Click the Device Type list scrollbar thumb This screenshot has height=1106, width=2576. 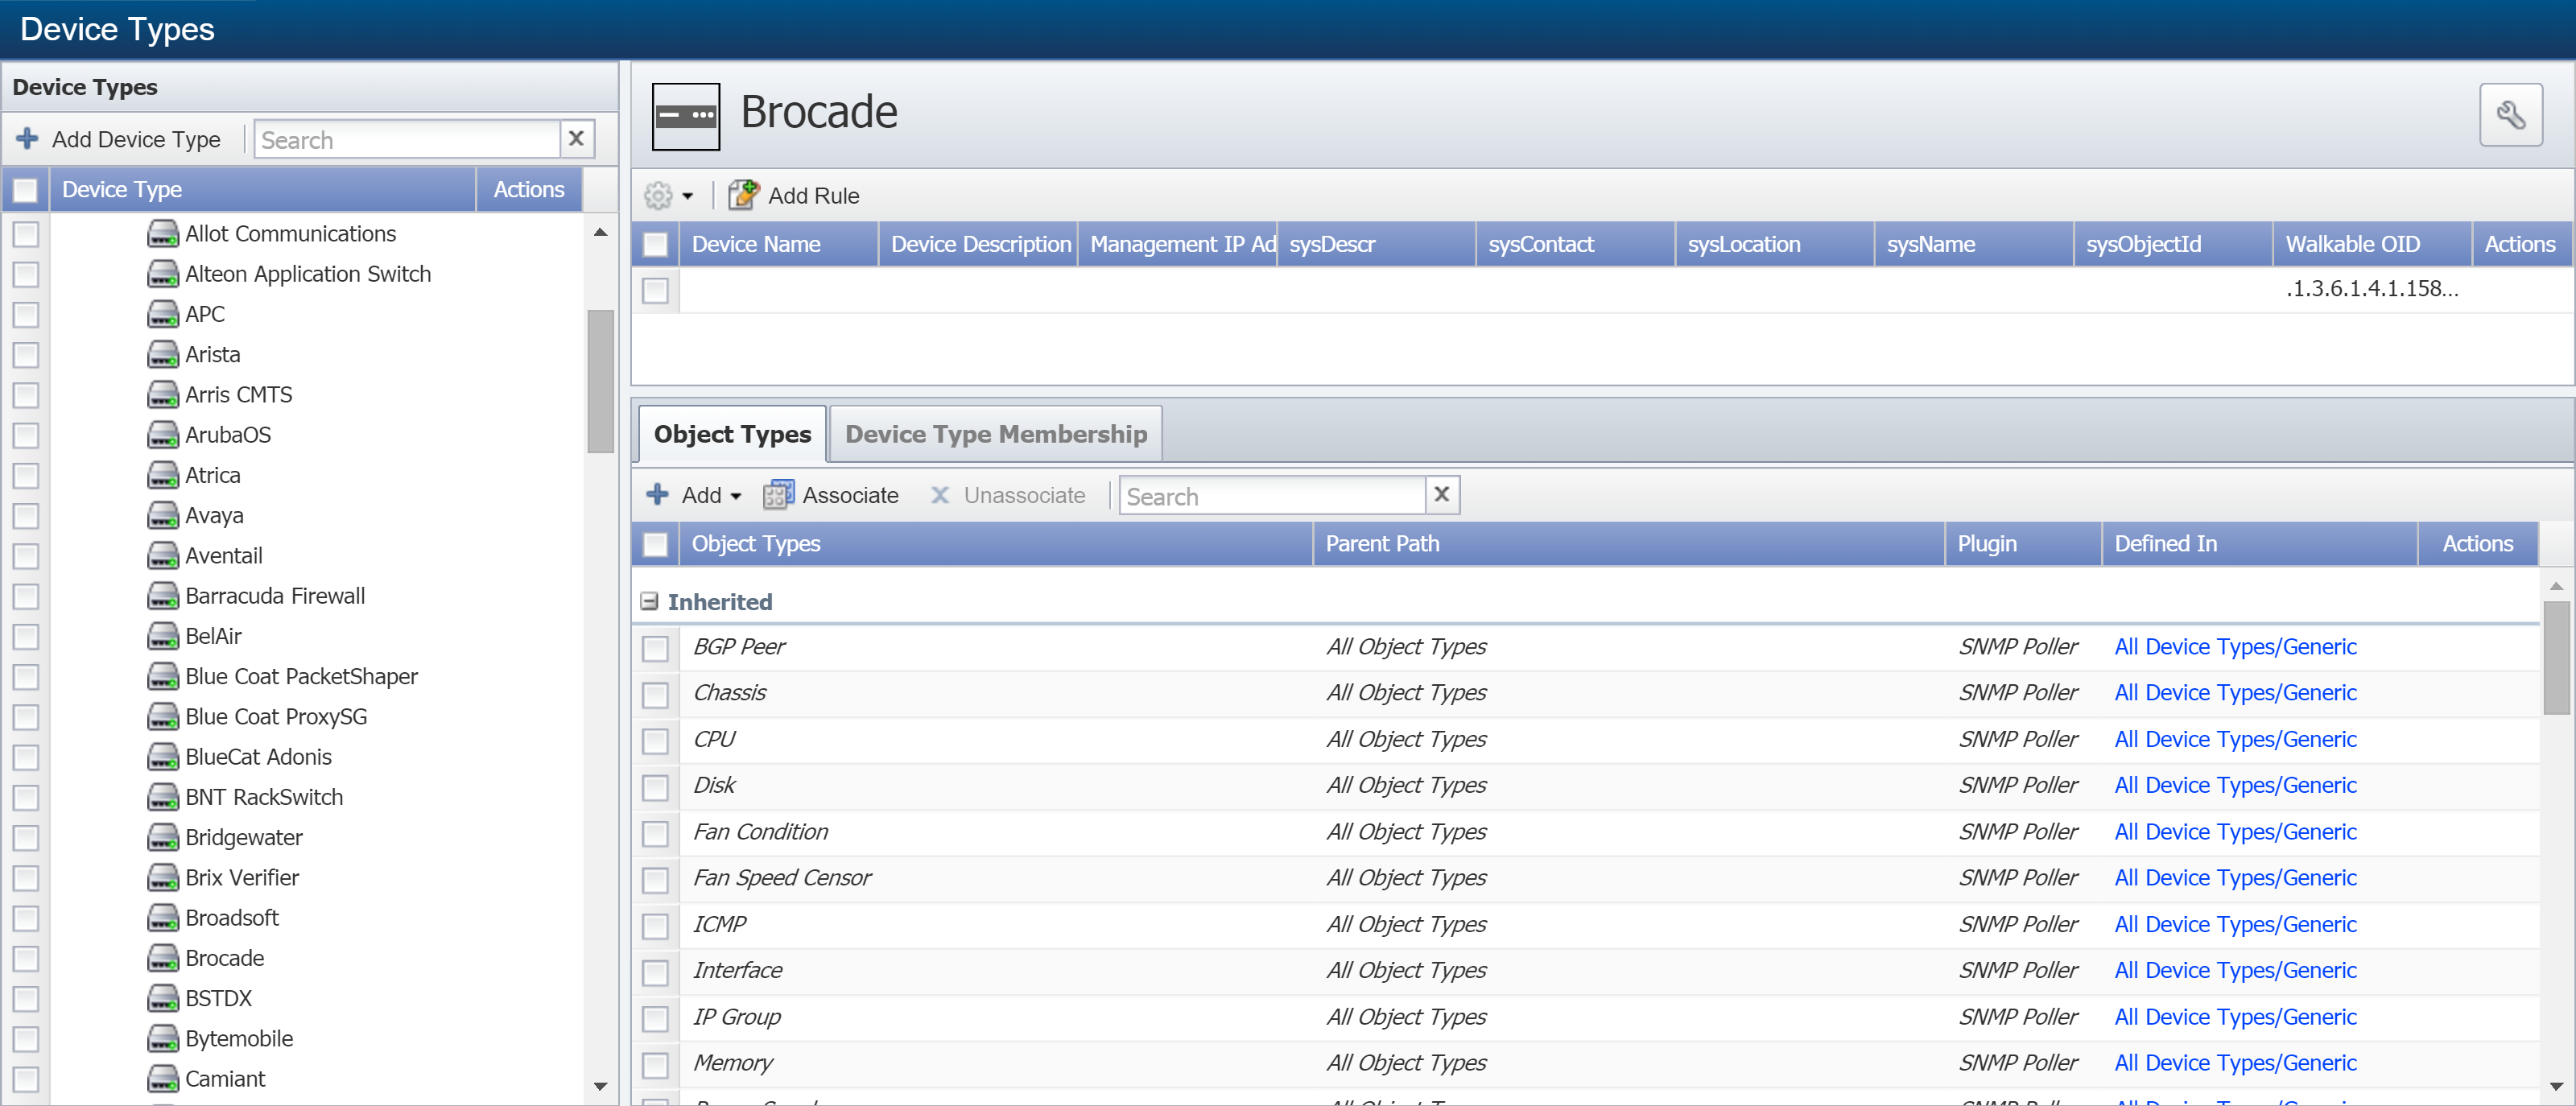pos(601,381)
